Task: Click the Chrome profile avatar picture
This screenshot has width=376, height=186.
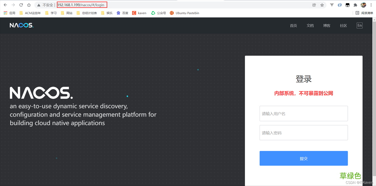Action: click(x=363, y=5)
